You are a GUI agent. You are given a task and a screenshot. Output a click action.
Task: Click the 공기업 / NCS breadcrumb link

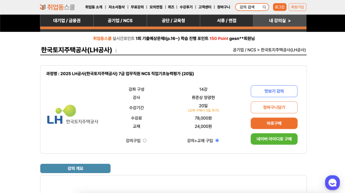pyautogui.click(x=244, y=50)
